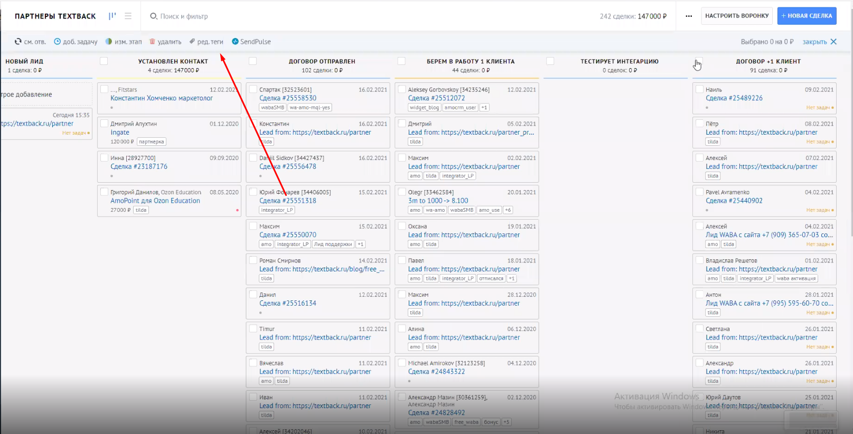The width and height of the screenshot is (853, 434).
Task: Select all in УСТАНОВЛЕН КОНТАКТ column
Action: [x=104, y=61]
